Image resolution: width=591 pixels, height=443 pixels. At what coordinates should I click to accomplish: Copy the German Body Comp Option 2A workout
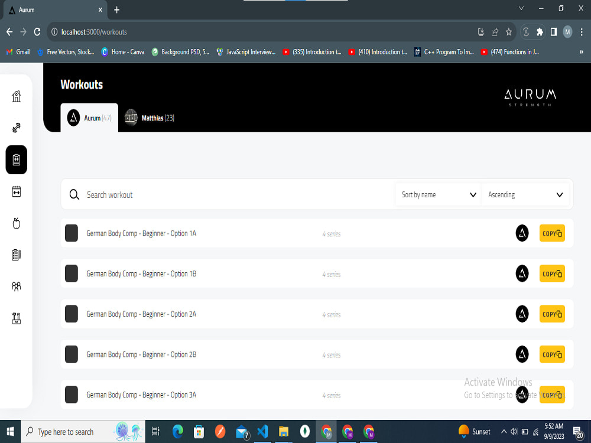(x=551, y=314)
